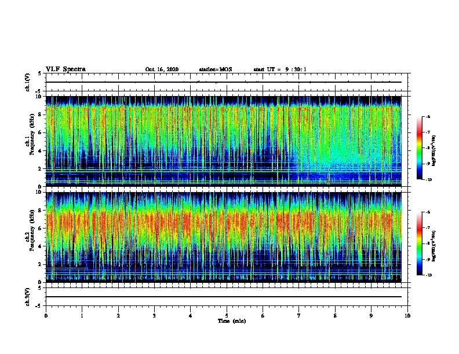459x354 pixels.
Task: Click the "8" tick on the Time axis
Action: tap(335, 316)
